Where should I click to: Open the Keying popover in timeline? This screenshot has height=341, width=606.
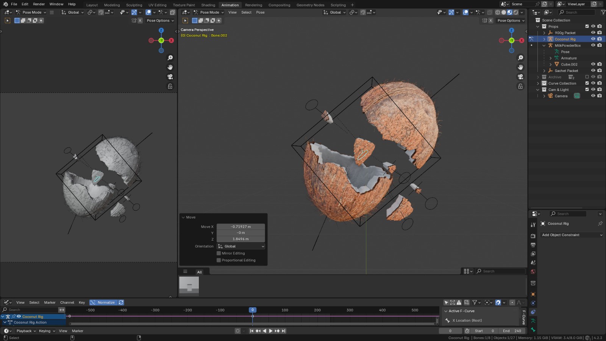click(x=47, y=331)
